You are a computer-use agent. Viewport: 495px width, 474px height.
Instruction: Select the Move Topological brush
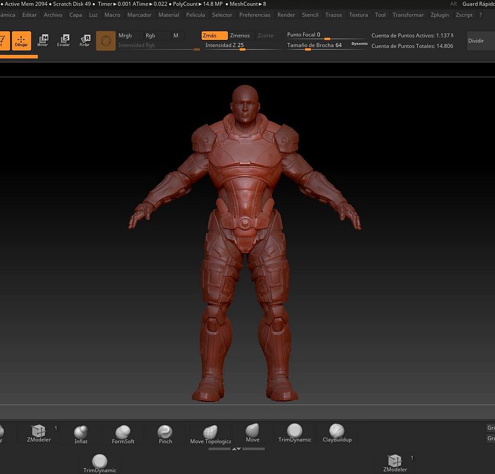coord(211,435)
